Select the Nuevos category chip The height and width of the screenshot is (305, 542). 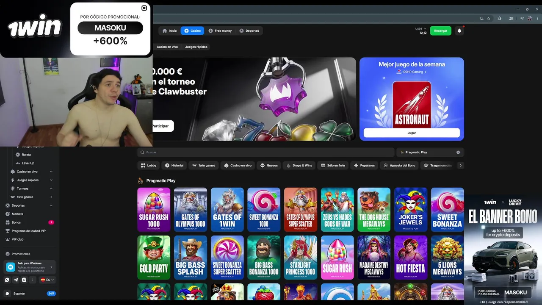click(269, 165)
